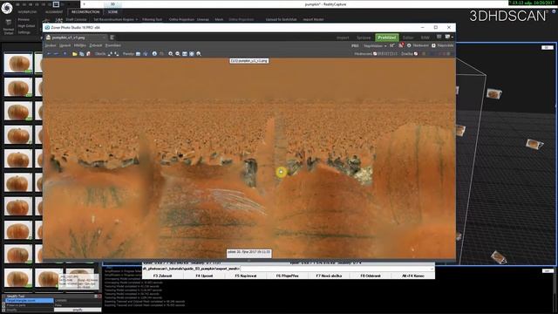Click camera marker at top of 3D view

point(494,93)
